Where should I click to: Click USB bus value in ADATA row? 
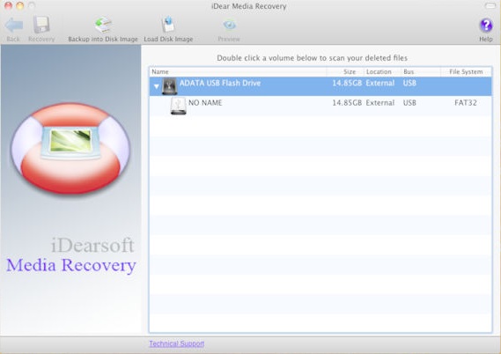pos(409,83)
